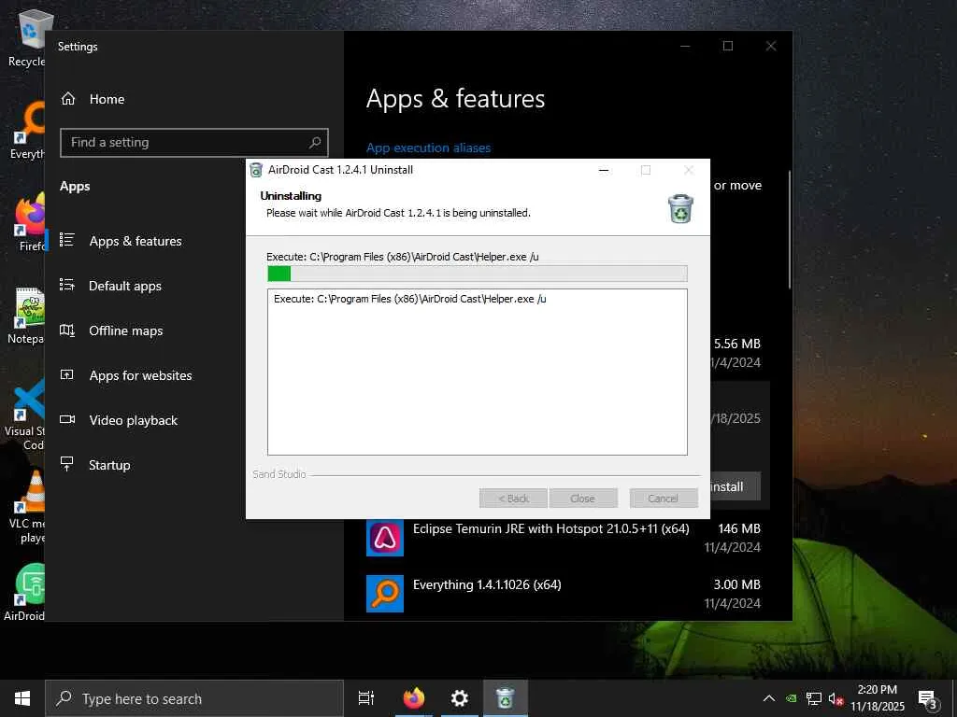Click the recycle bin icon in uninstaller header
The width and height of the screenshot is (957, 717).
680,209
